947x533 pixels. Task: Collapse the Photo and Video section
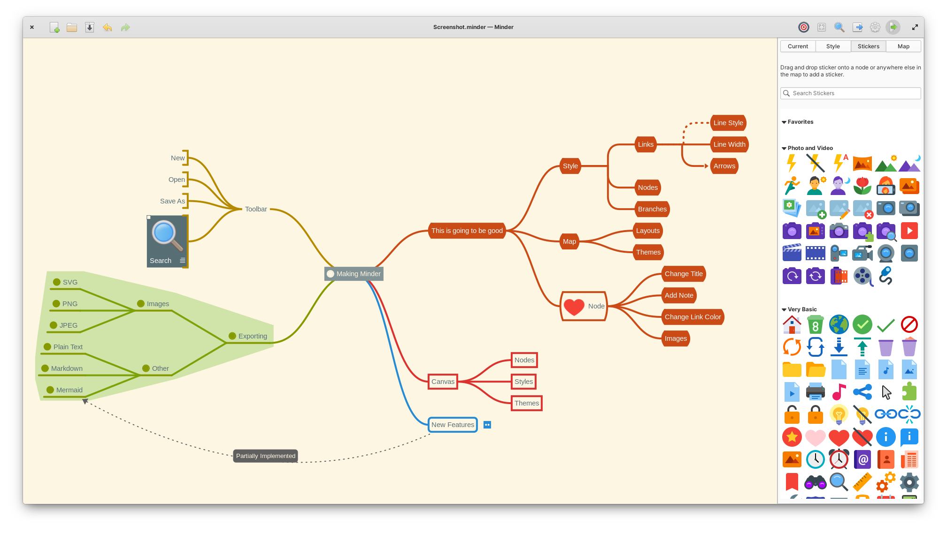(784, 149)
